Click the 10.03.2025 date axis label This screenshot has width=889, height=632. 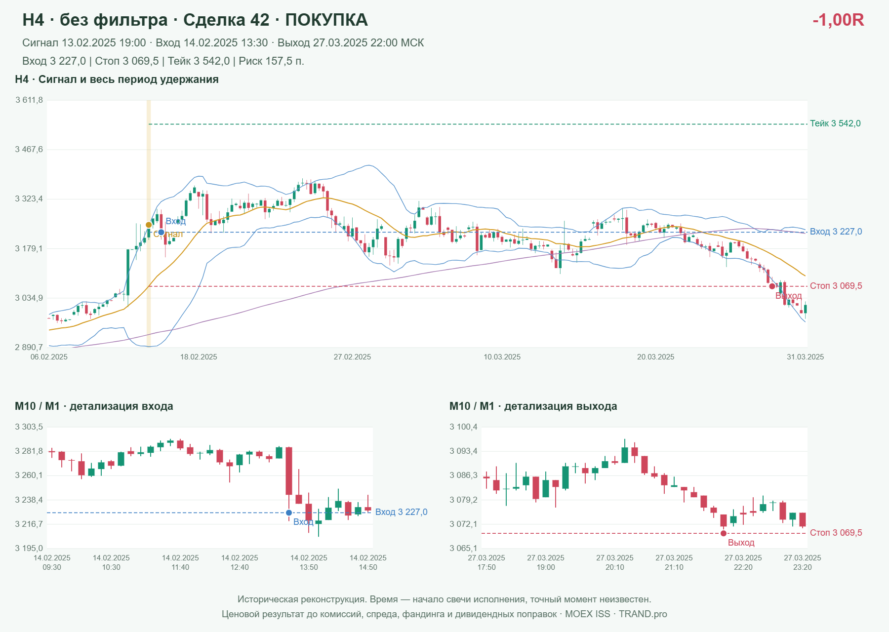502,357
